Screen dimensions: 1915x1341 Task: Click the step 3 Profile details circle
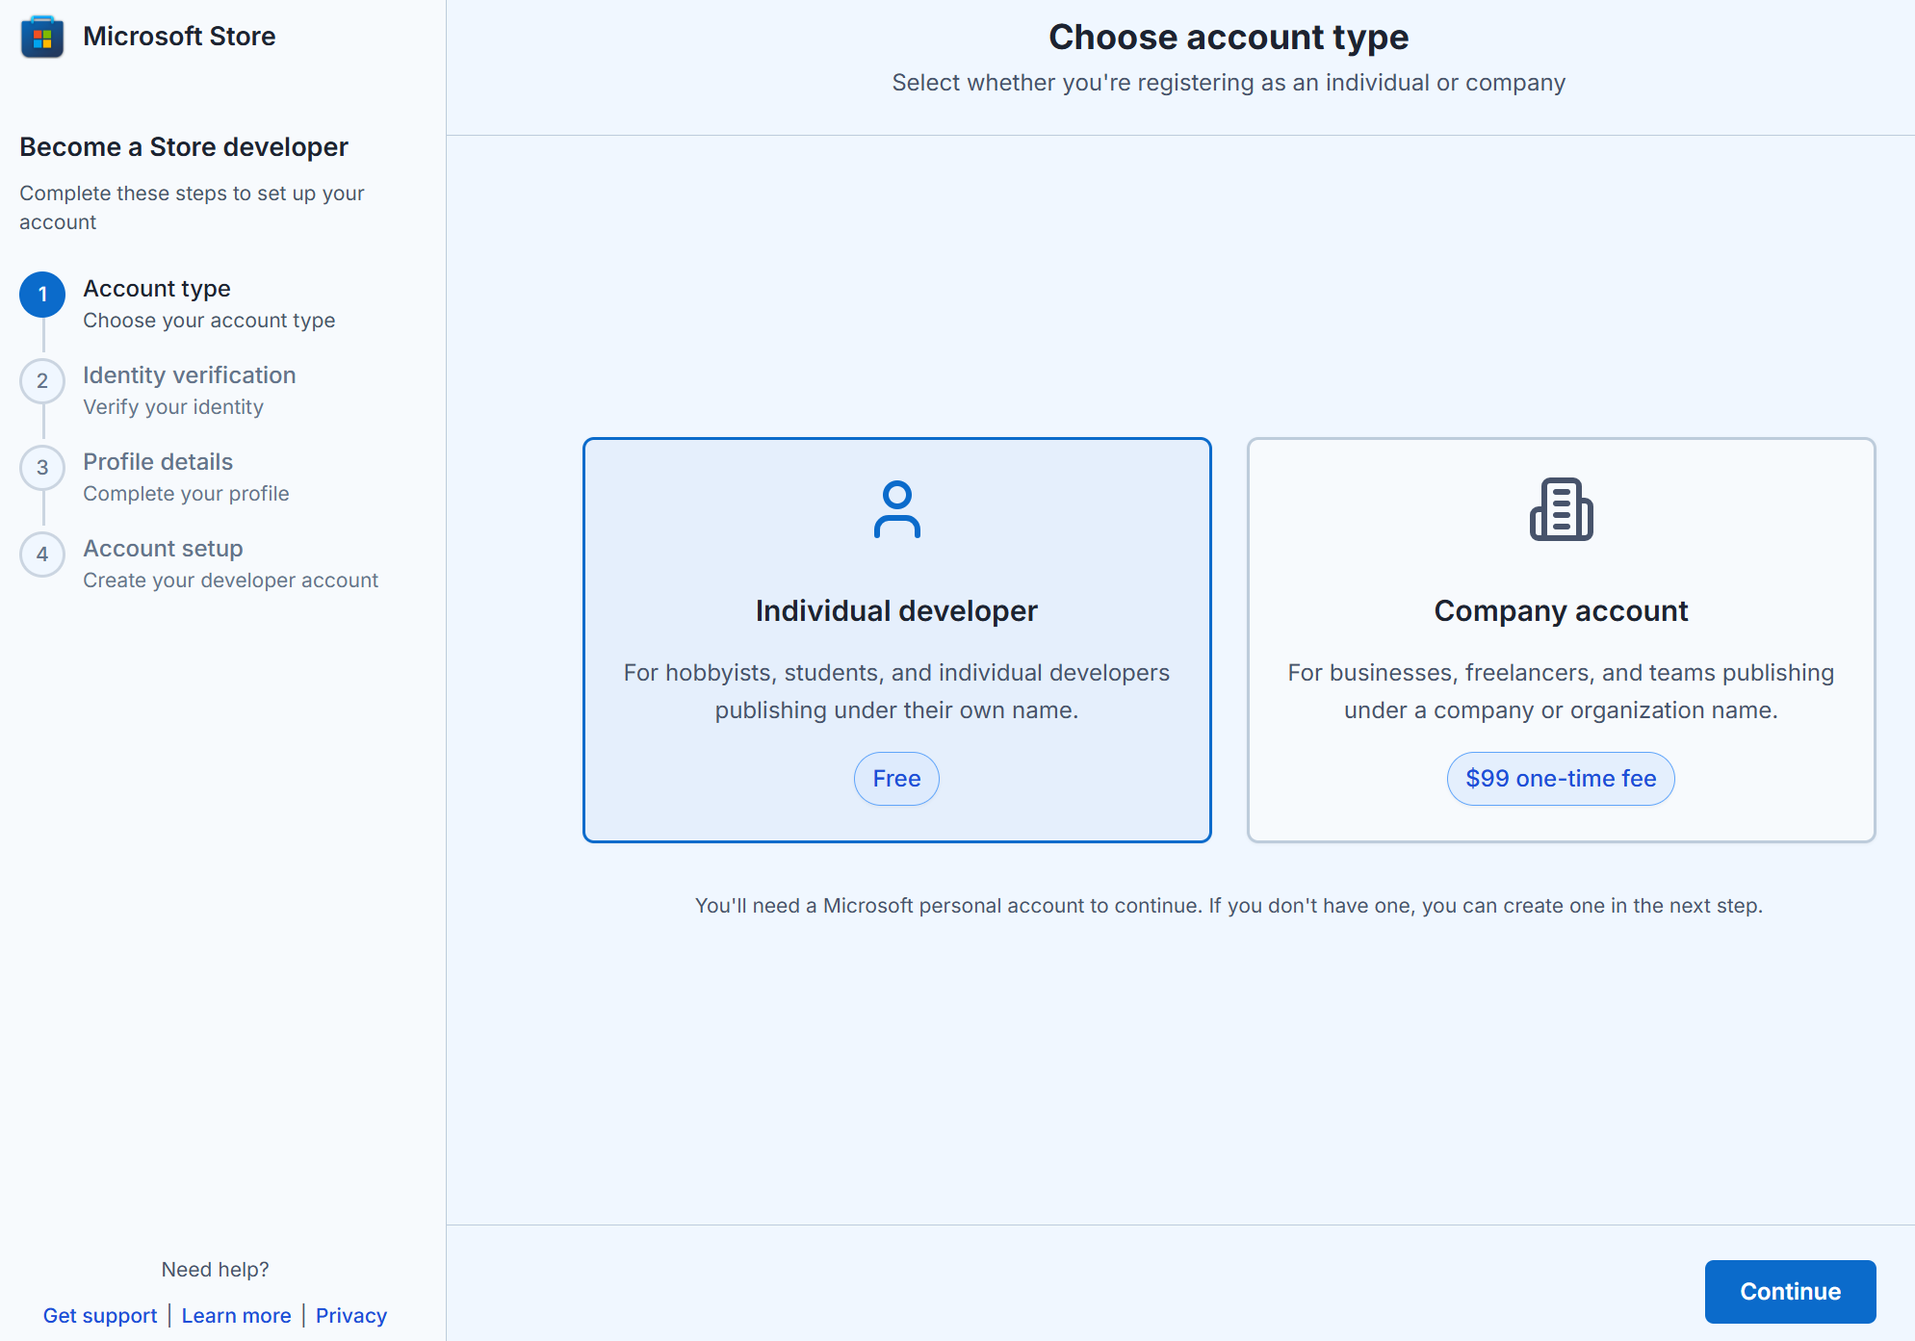tap(41, 468)
